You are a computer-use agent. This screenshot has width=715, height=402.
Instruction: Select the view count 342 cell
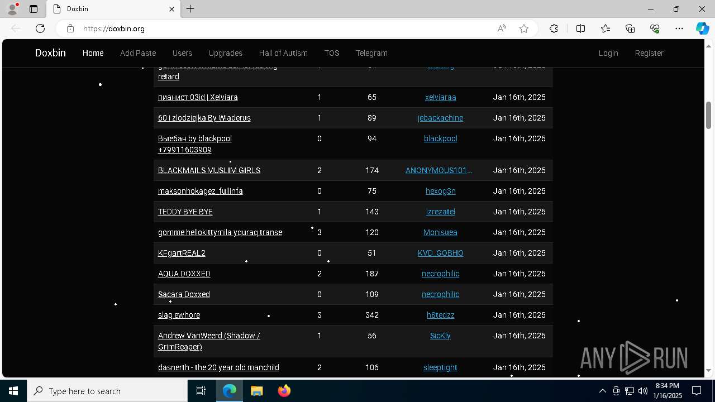[372, 315]
